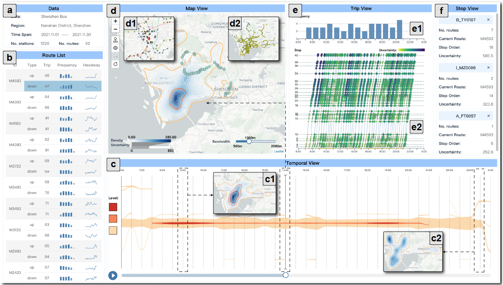Select the dark red Level swatch
The width and height of the screenshot is (503, 285).
[113, 207]
